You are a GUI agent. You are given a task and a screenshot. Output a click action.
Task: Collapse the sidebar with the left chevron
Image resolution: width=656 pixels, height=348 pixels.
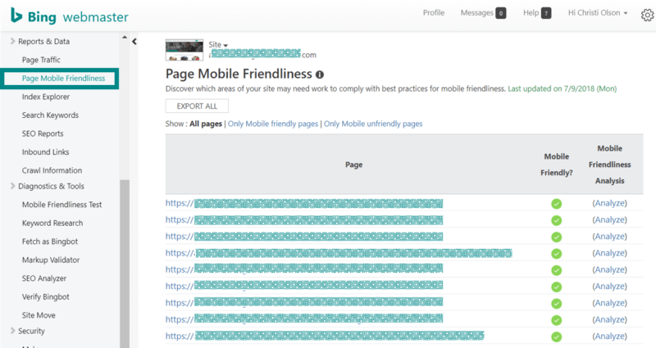(x=134, y=42)
